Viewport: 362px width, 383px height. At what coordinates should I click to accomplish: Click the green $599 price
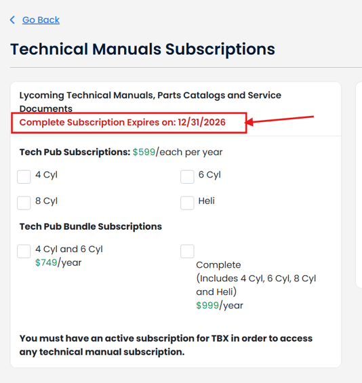pyautogui.click(x=144, y=152)
